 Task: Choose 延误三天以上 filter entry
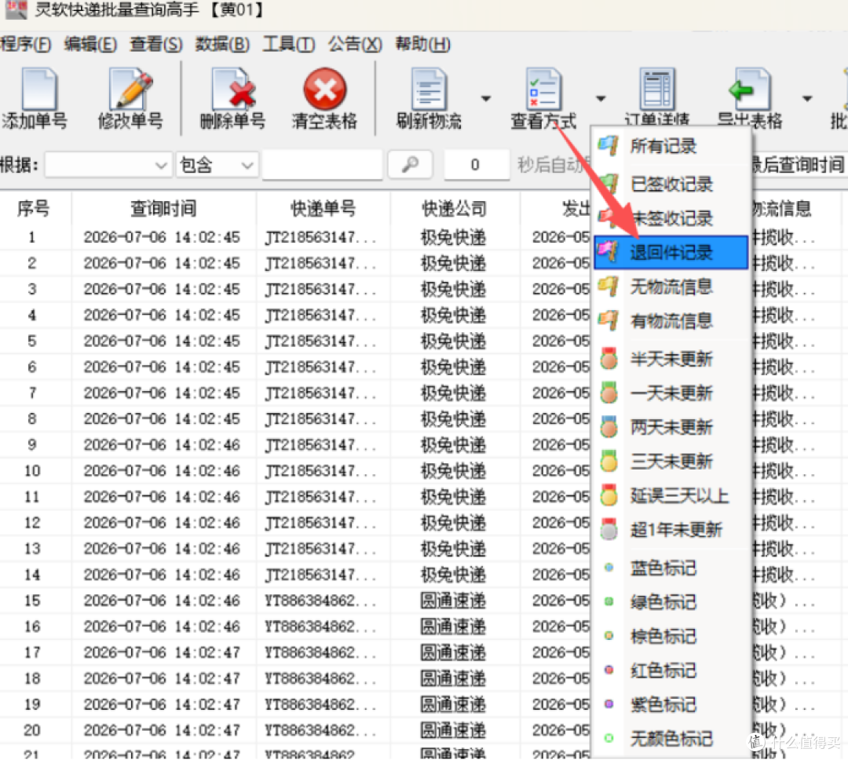pos(671,495)
